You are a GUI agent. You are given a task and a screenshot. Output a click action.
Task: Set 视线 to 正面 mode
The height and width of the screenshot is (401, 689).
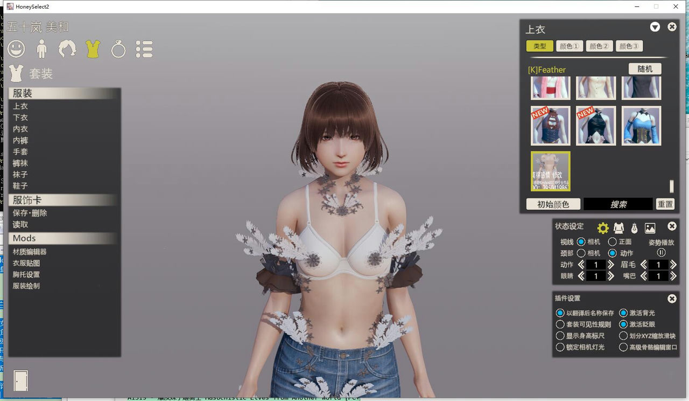[611, 241]
